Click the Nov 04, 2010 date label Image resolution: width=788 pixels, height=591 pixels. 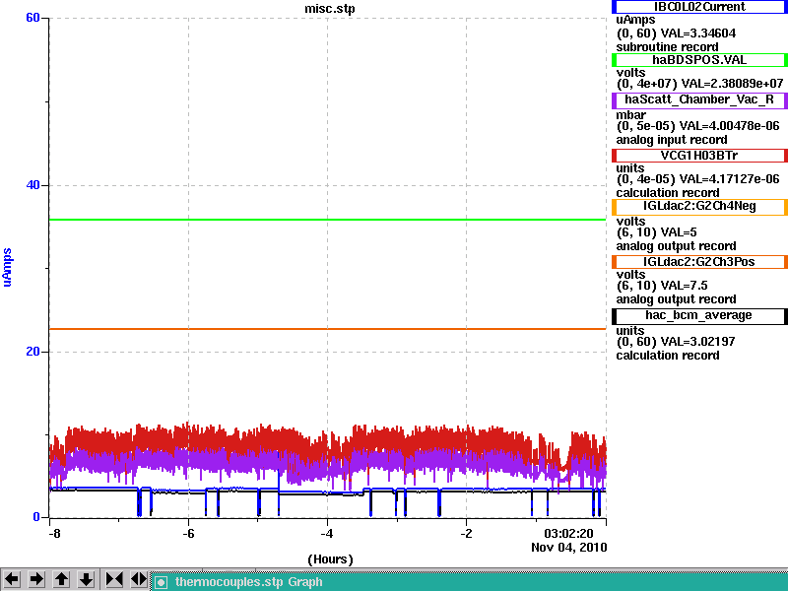569,548
